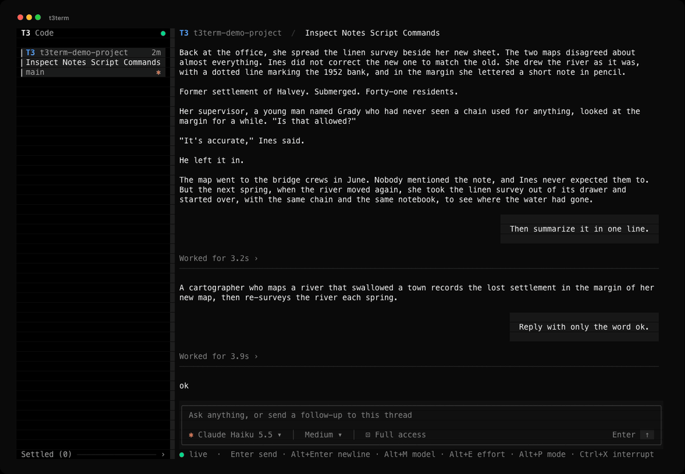Expand the Settled (0) section chevron

point(163,454)
